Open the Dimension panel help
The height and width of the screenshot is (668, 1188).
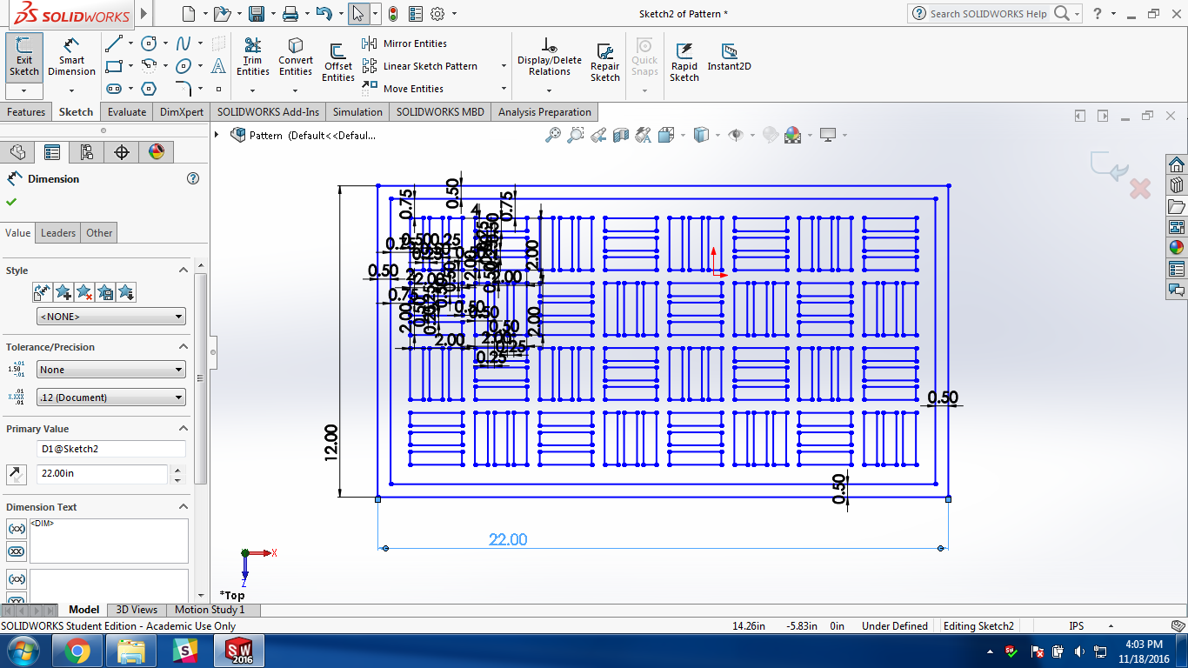pos(193,178)
